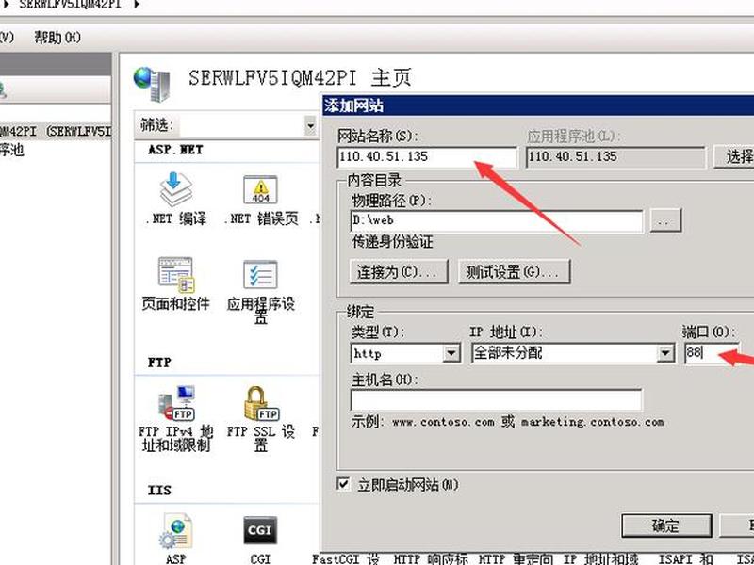Click the 选择 application pool button
This screenshot has height=565, width=754.
click(x=734, y=156)
